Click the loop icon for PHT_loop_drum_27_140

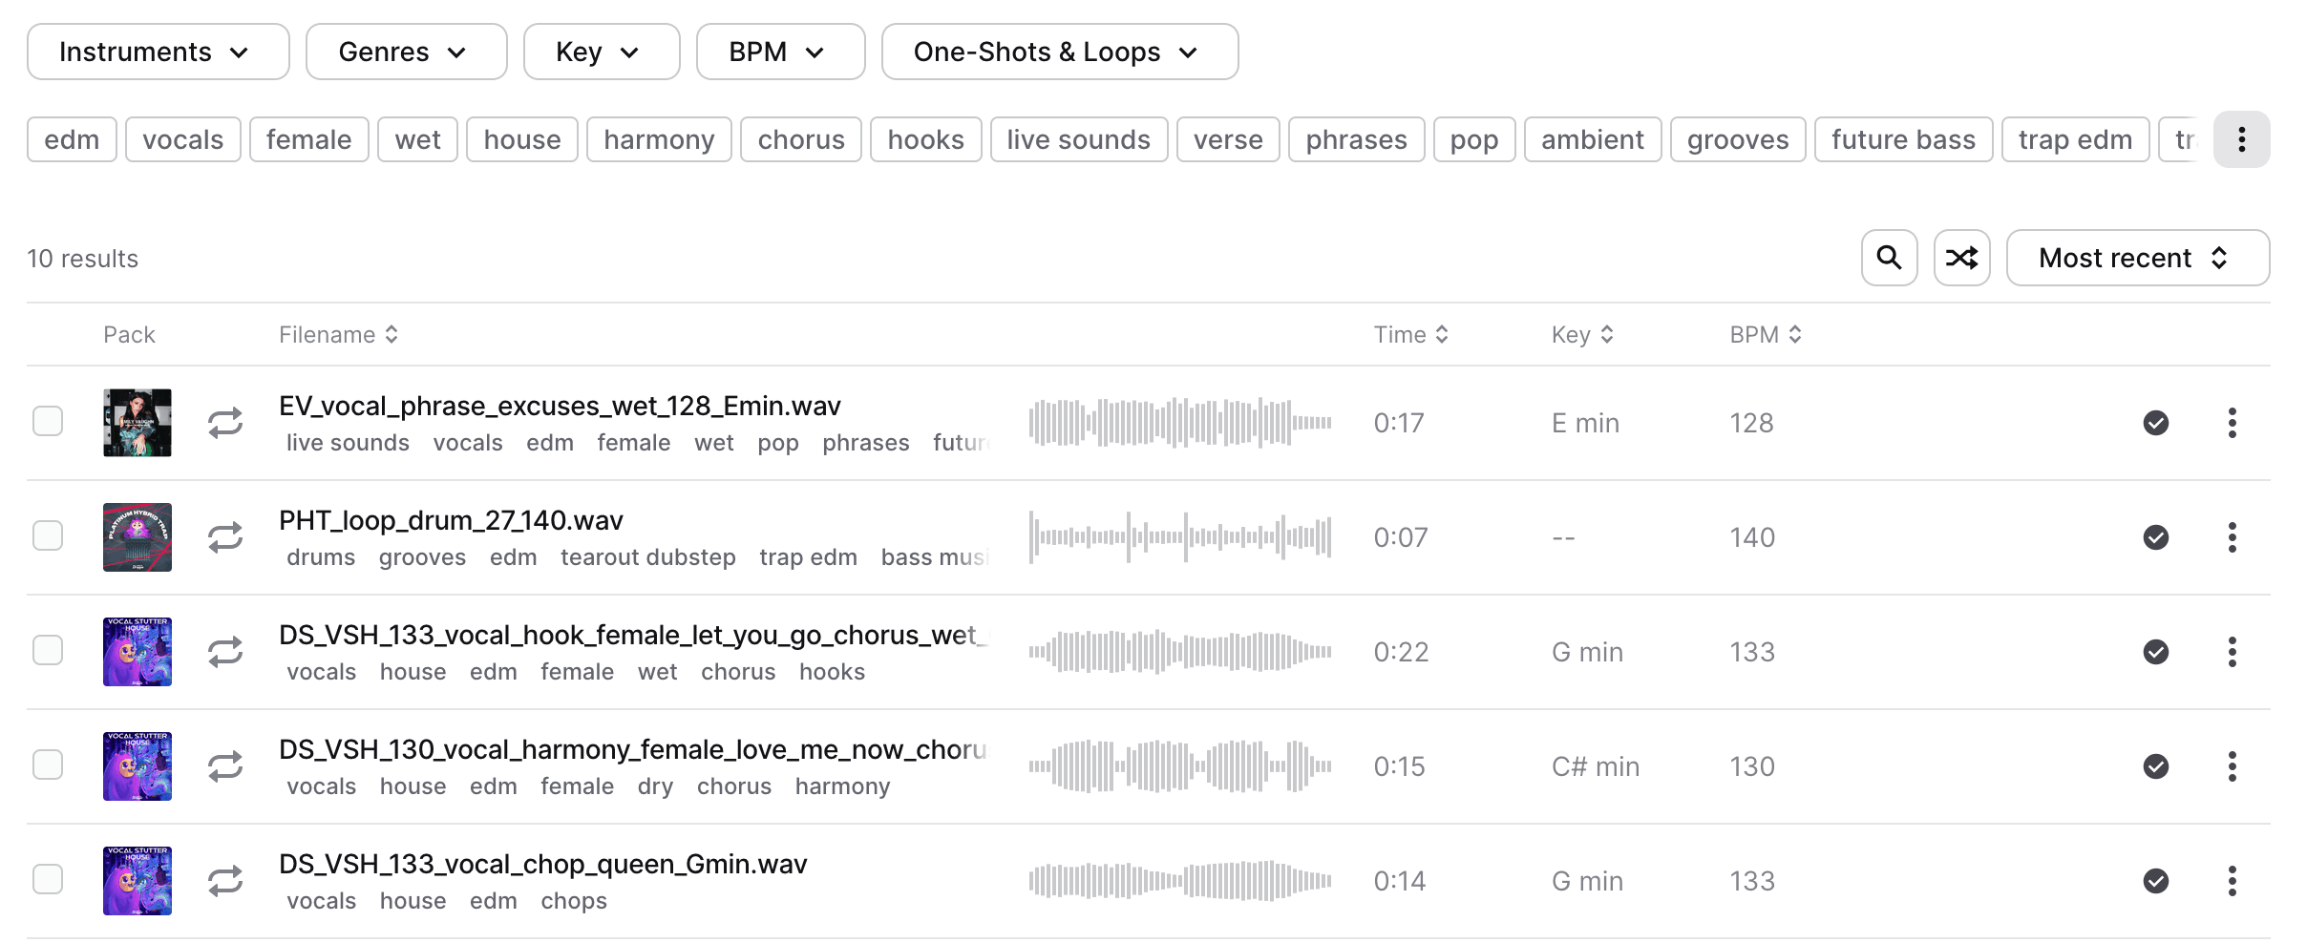(225, 537)
